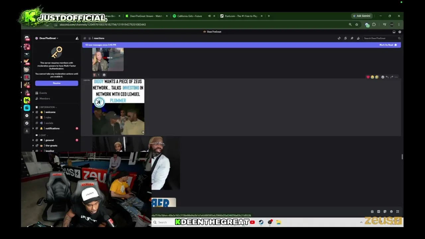This screenshot has width=425, height=239.
Task: Open more options on hovered message
Action: [x=396, y=77]
